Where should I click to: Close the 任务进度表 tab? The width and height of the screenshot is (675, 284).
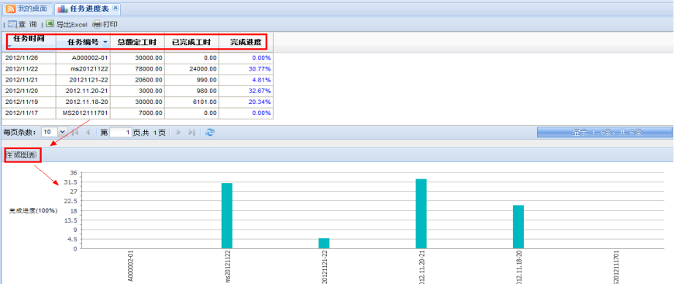pos(115,9)
